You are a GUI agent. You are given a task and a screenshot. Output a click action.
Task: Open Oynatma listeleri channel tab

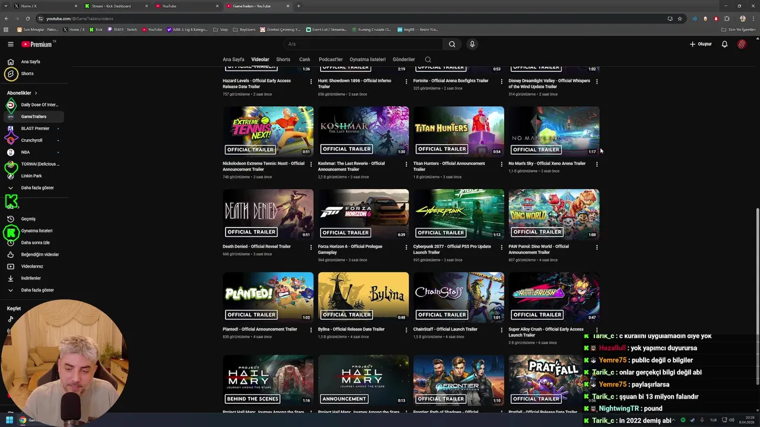[368, 59]
